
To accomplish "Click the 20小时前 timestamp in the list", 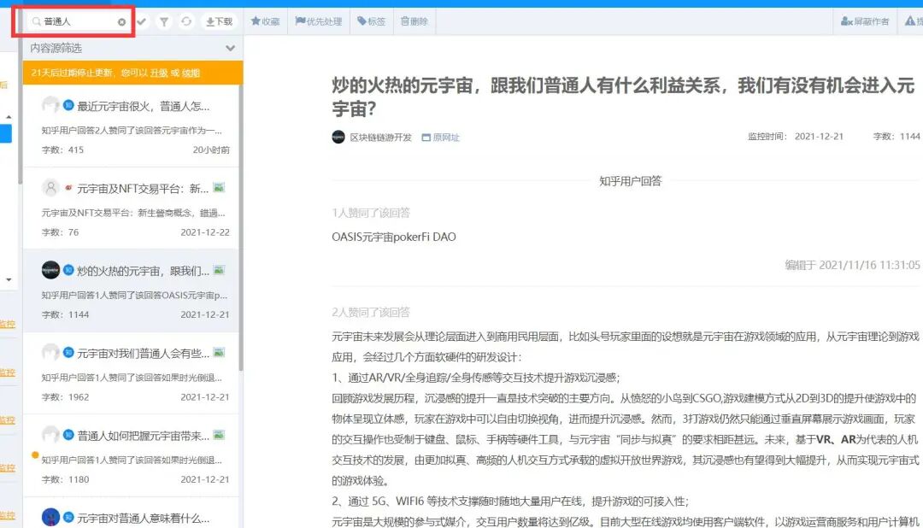I will click(211, 150).
